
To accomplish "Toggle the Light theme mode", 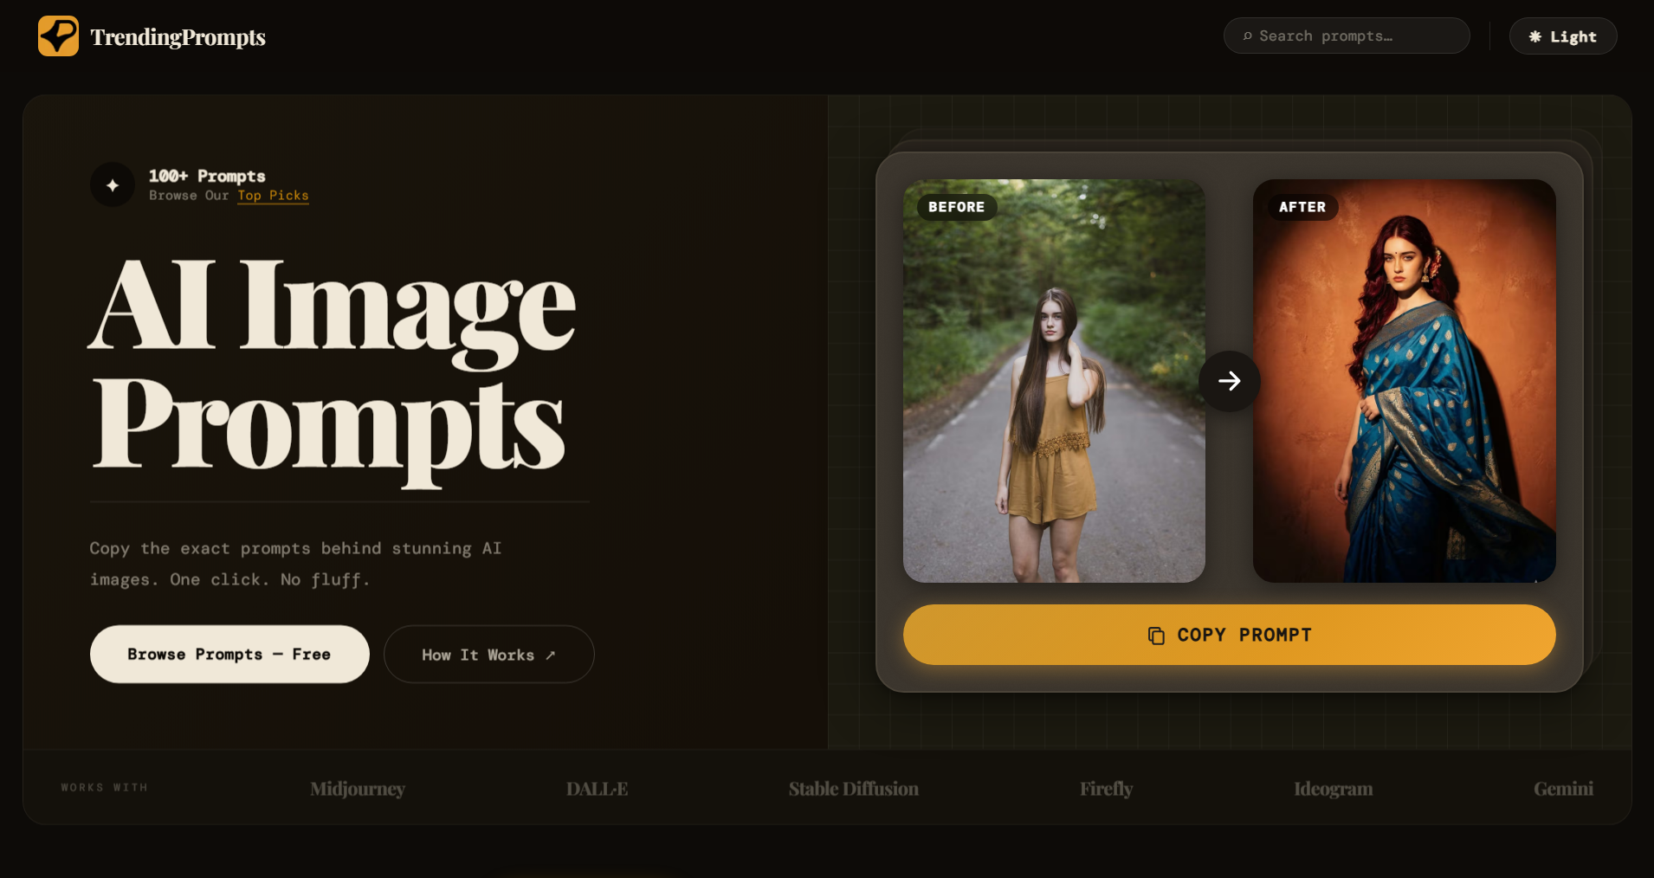I will [1563, 36].
